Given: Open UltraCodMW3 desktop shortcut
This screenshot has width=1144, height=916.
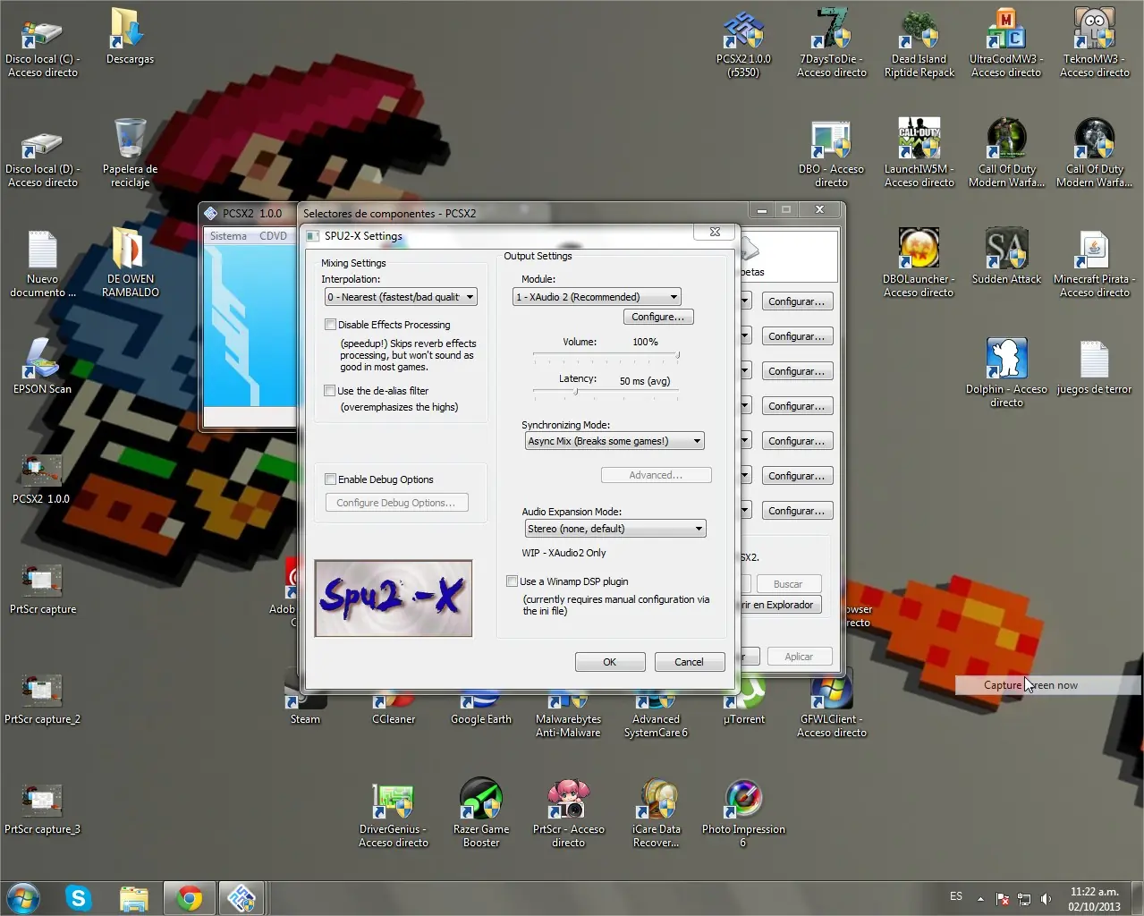Looking at the screenshot, I should click(1006, 43).
